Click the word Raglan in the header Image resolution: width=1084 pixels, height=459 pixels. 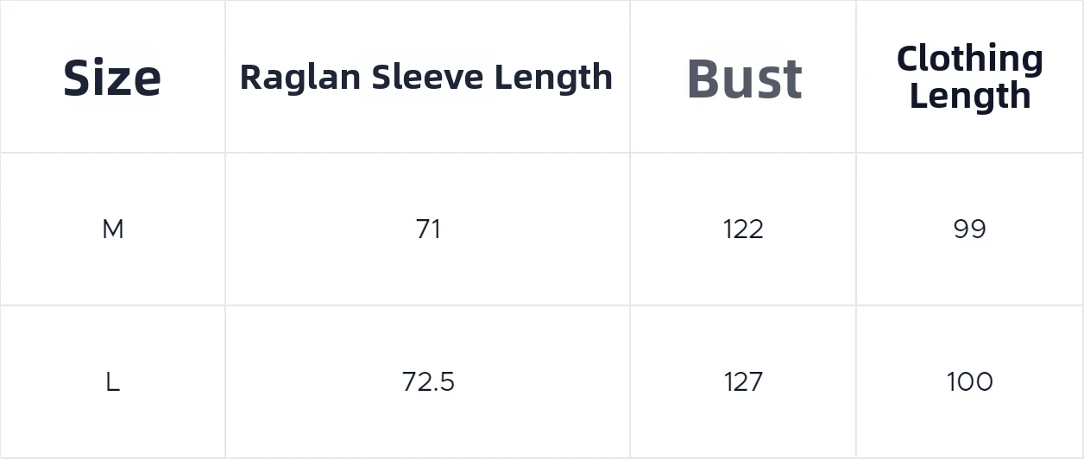[x=299, y=78]
